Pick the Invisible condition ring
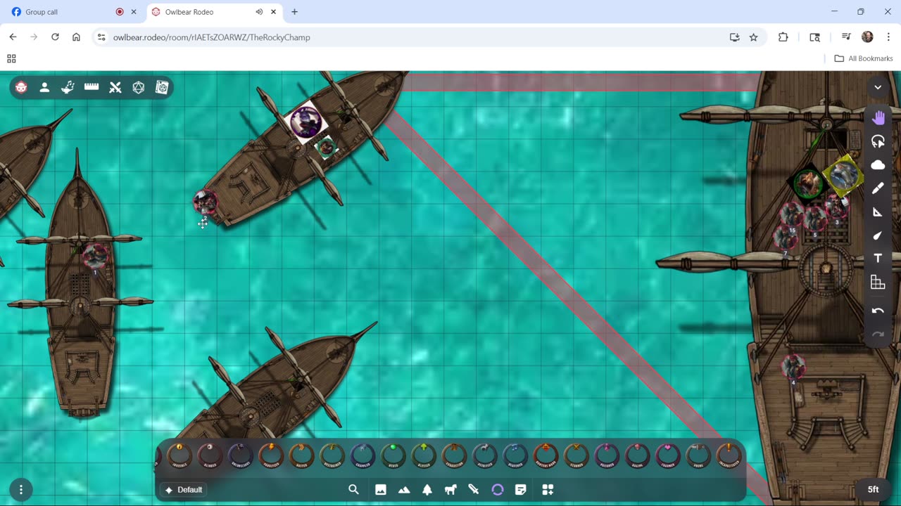 coord(179,456)
